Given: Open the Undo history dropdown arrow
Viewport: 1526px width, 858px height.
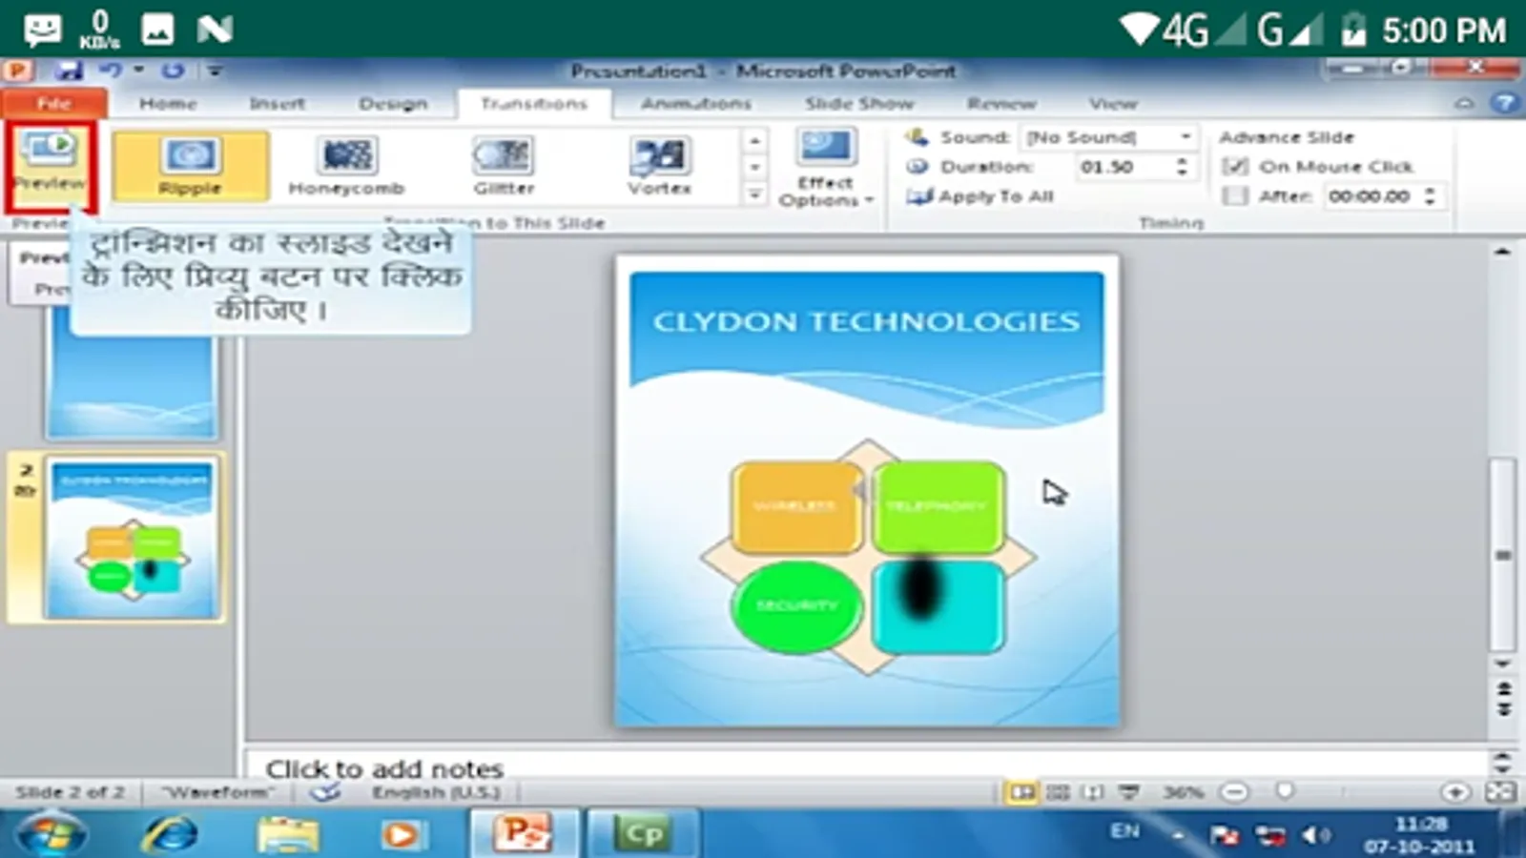Looking at the screenshot, I should 138,71.
